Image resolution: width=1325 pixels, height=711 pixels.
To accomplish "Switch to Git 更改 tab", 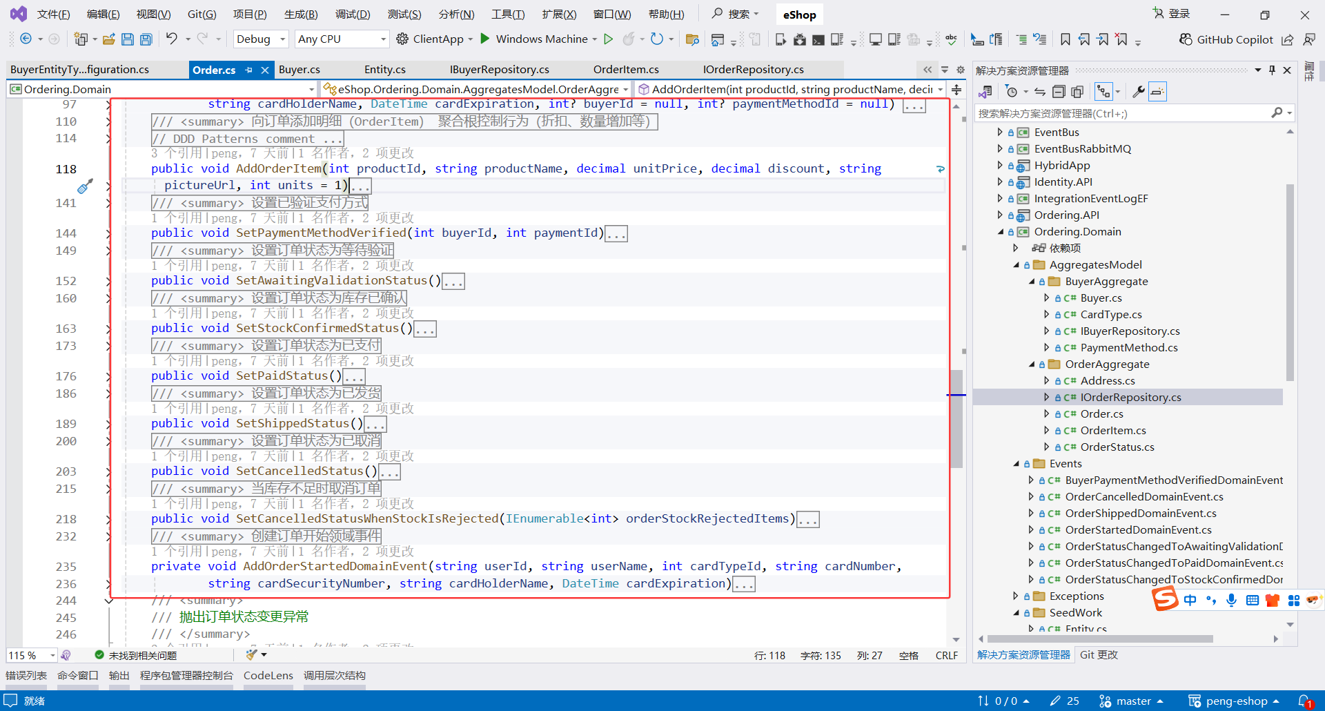I will 1099,655.
